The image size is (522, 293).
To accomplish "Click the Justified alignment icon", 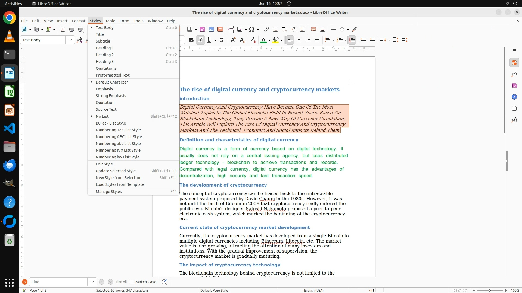I will pos(317,40).
